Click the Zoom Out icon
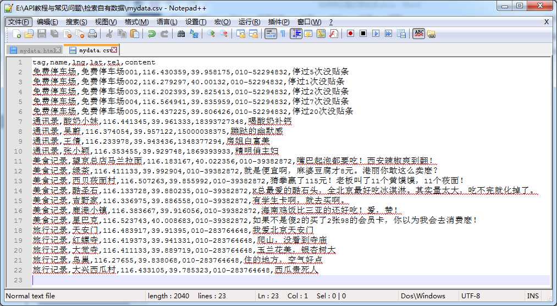Screen dimensions: 557x306 [x=224, y=34]
